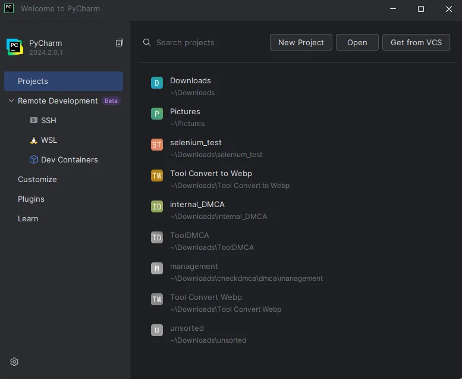The height and width of the screenshot is (379, 462).
Task: Click the gray TD ToolDMCA icon
Action: pos(157,237)
